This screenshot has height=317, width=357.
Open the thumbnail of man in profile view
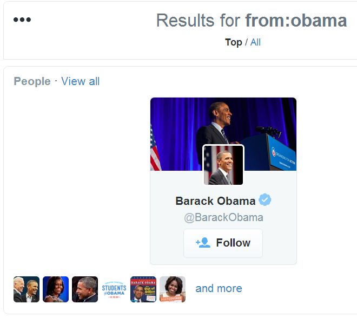[85, 289]
